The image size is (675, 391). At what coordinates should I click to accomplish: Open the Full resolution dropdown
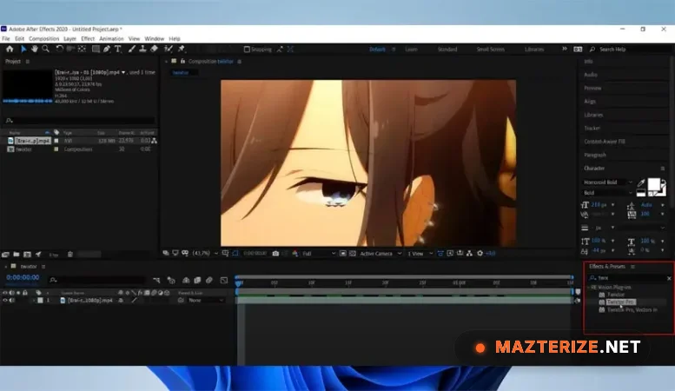319,253
